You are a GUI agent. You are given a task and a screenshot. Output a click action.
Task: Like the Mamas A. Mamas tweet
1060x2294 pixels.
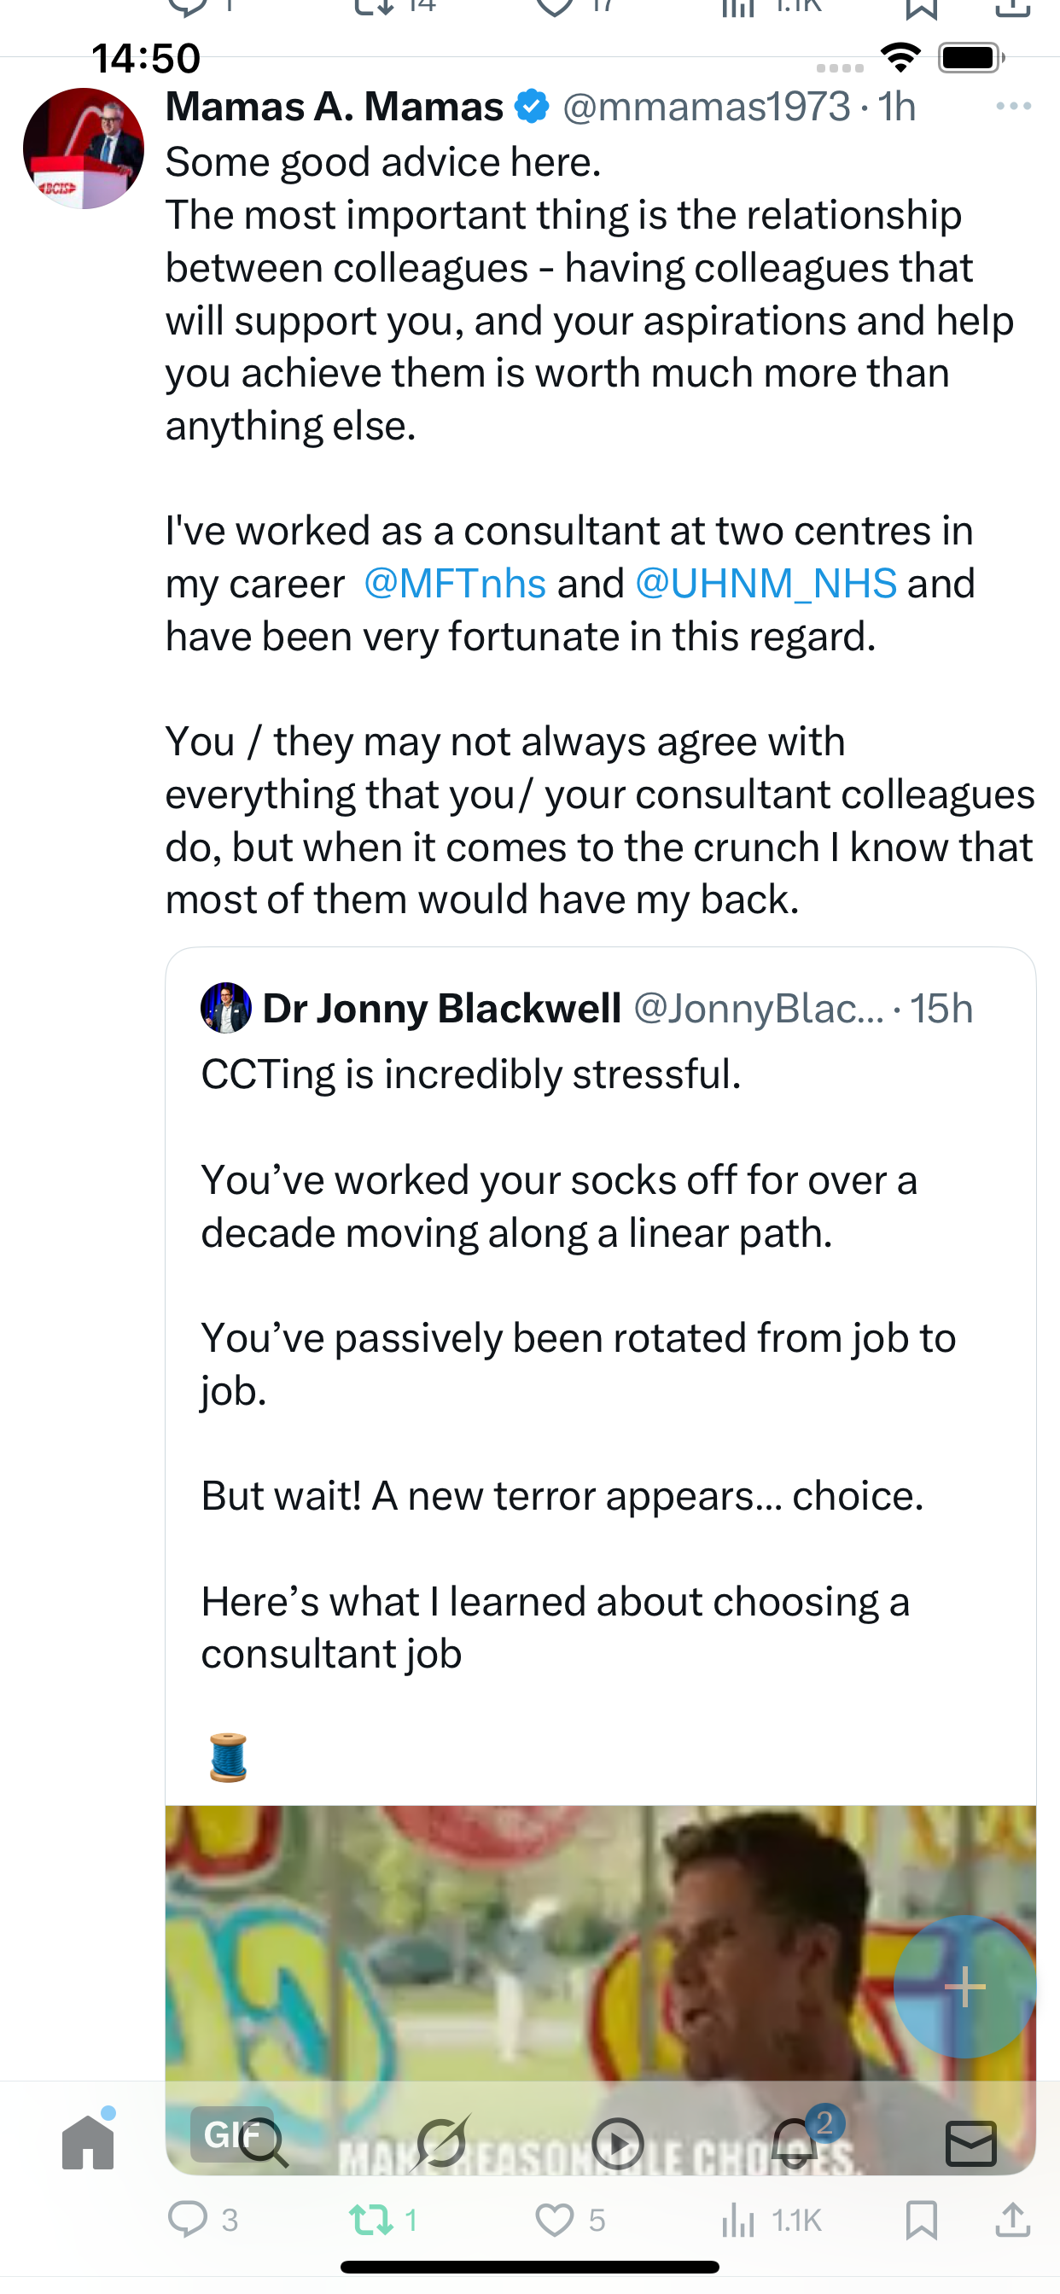pyautogui.click(x=555, y=2219)
